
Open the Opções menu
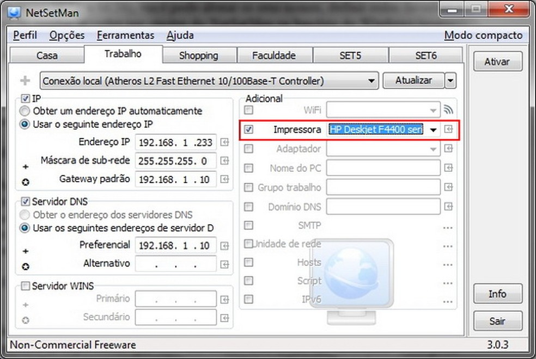[x=67, y=35]
